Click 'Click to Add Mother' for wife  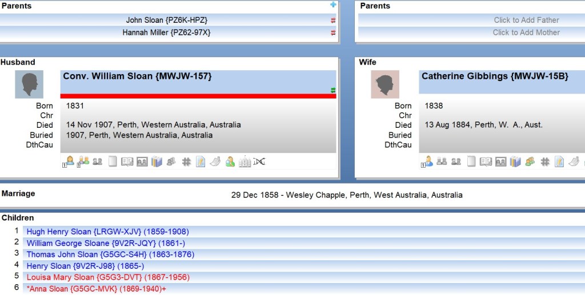[x=526, y=33]
